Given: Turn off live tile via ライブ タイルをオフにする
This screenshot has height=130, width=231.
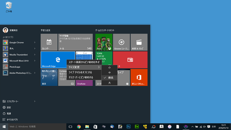Looking at the screenshot, I should (80, 72).
